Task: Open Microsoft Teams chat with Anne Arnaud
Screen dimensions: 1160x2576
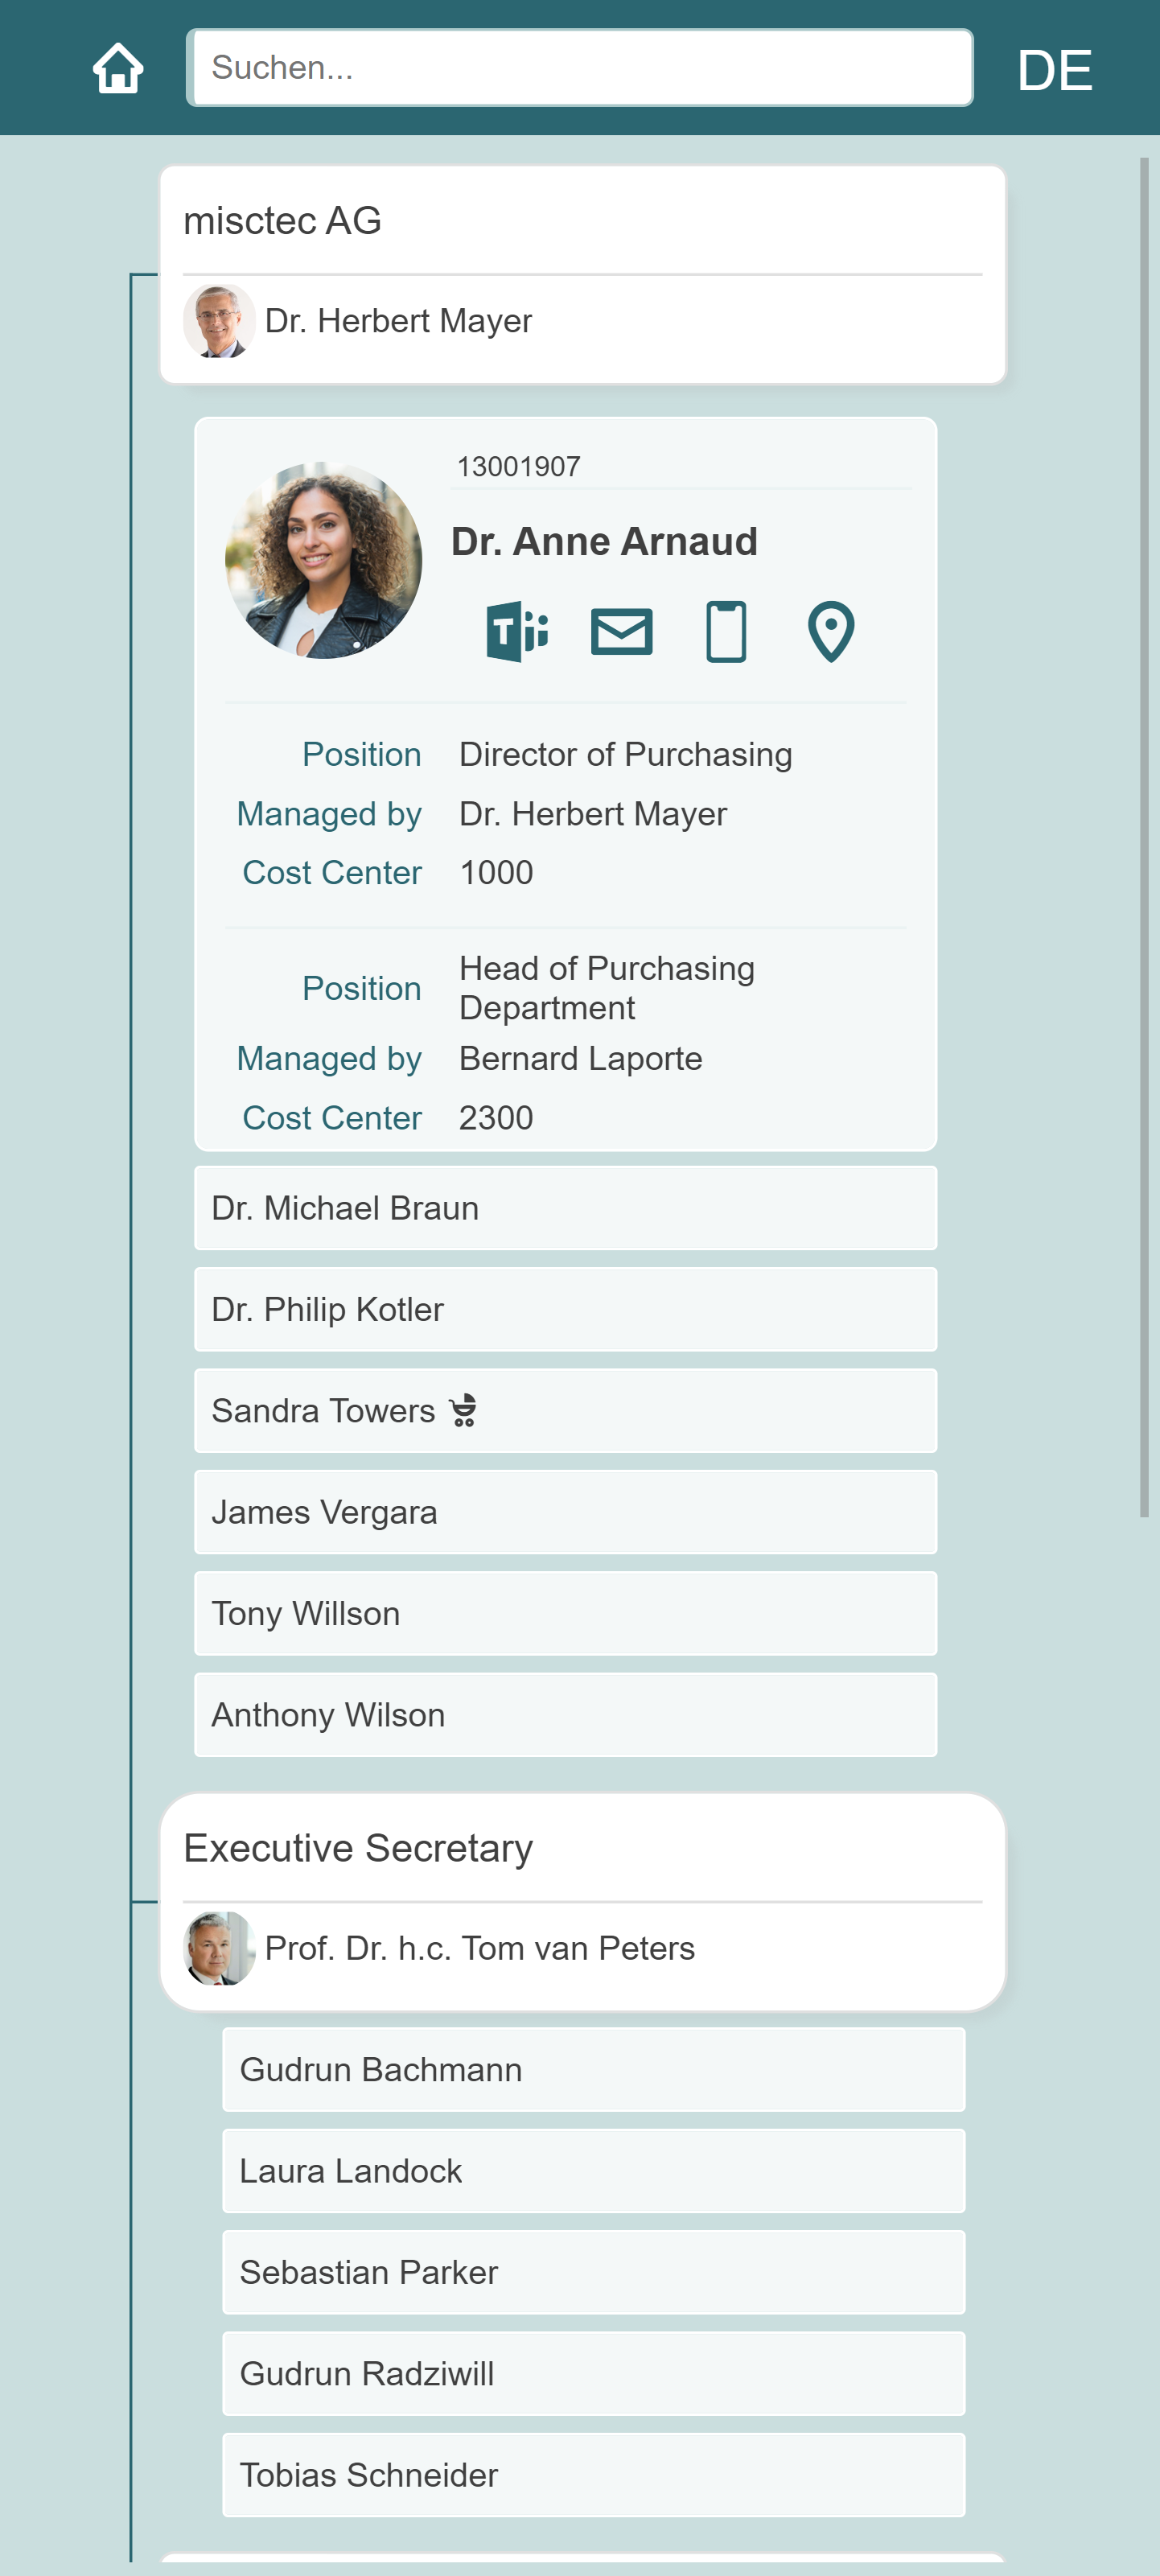Action: tap(517, 631)
